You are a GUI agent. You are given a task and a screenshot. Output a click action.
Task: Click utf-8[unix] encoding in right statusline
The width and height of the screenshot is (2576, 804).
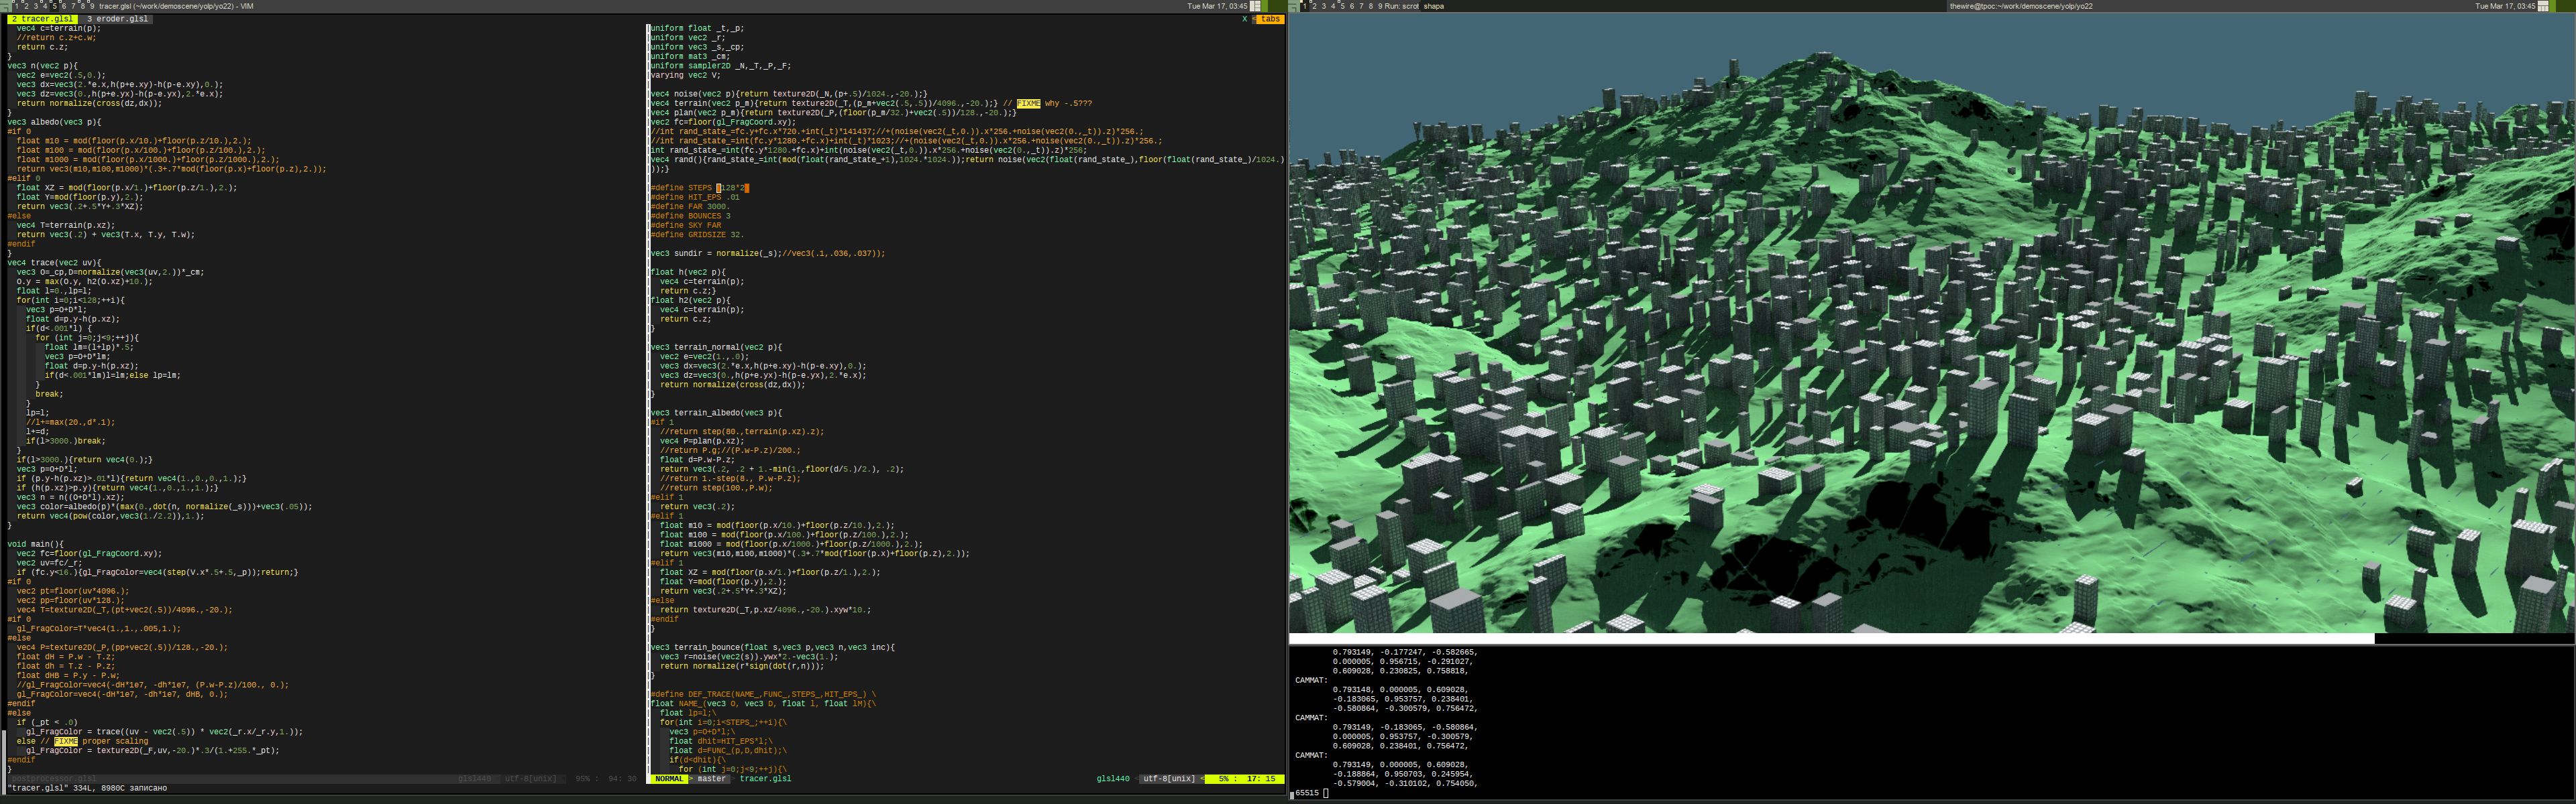1170,779
